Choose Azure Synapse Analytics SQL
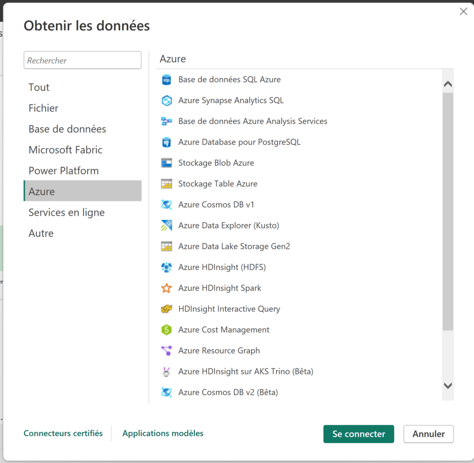Viewport: 474px width, 463px height. tap(231, 100)
